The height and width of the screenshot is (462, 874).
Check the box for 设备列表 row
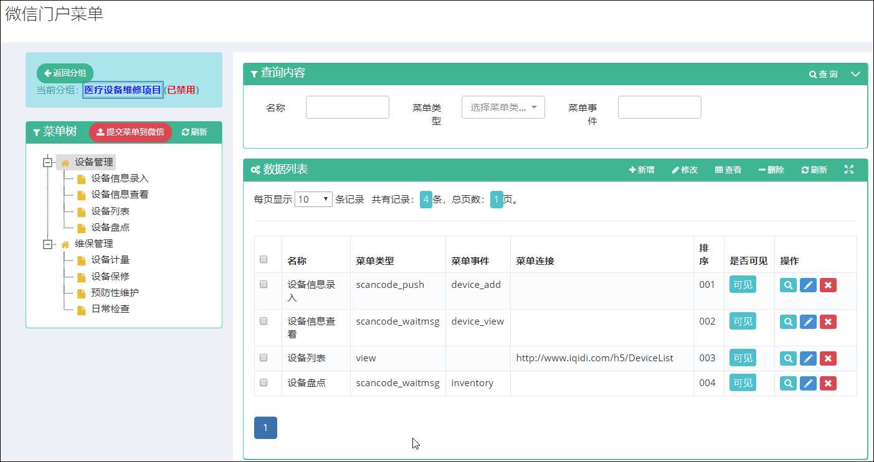coord(264,358)
